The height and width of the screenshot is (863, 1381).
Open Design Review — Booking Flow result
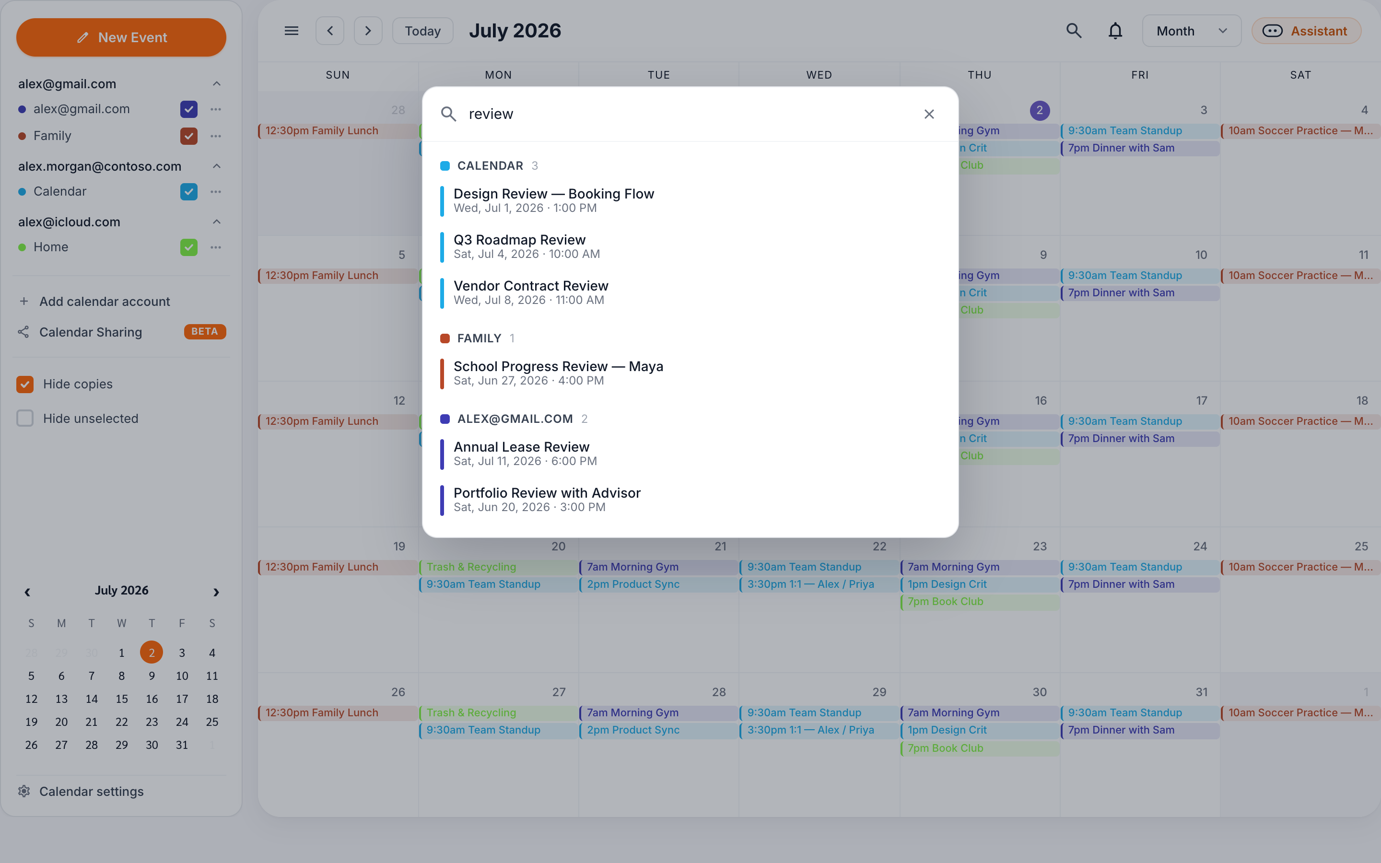click(x=690, y=200)
